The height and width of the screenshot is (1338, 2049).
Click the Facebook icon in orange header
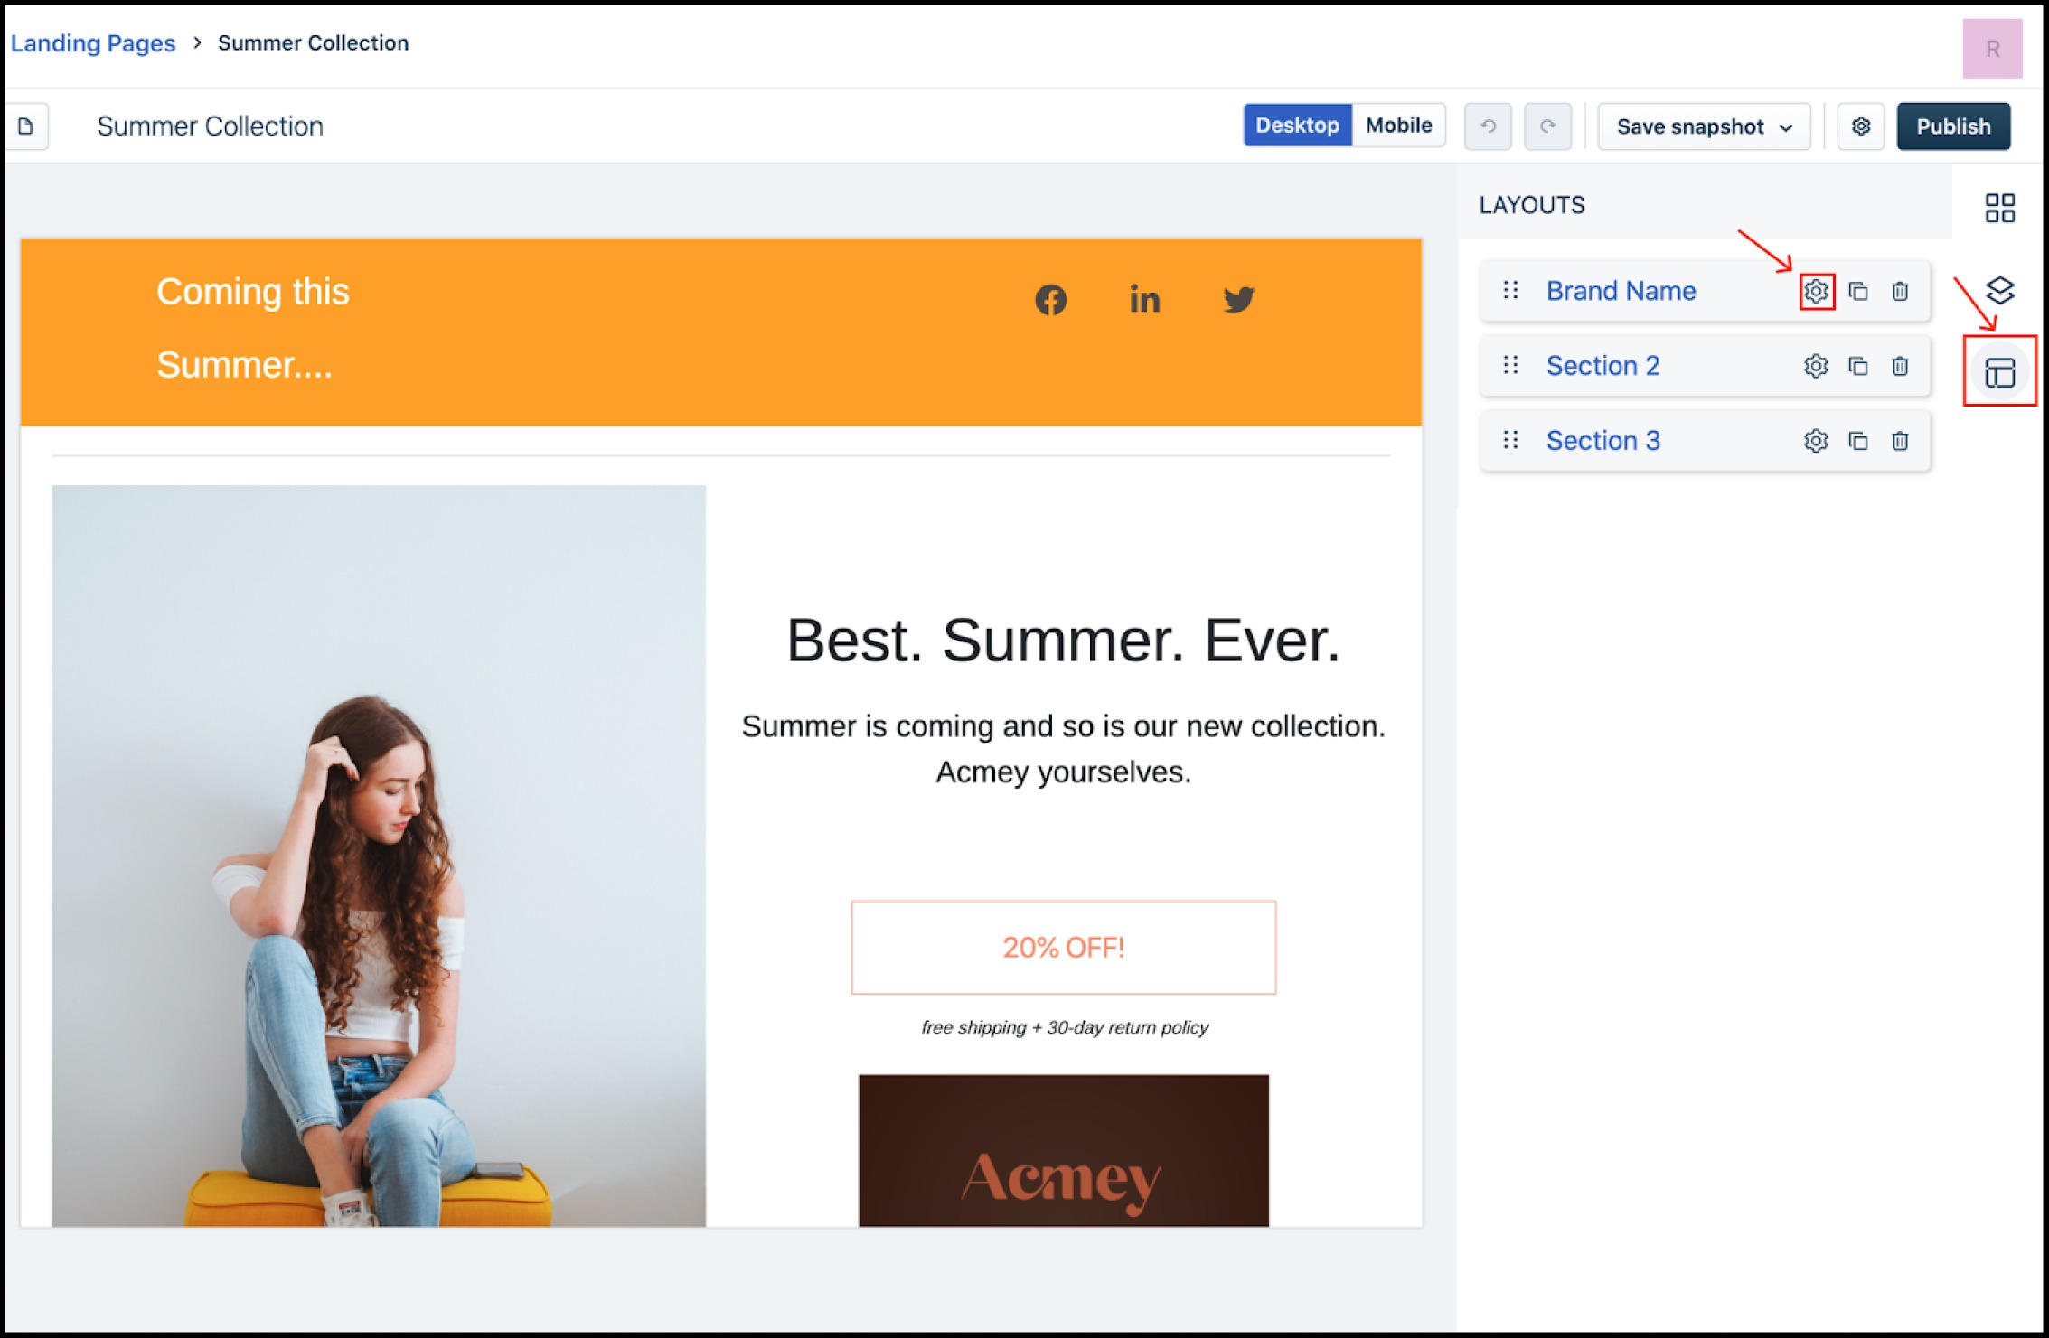(x=1050, y=300)
